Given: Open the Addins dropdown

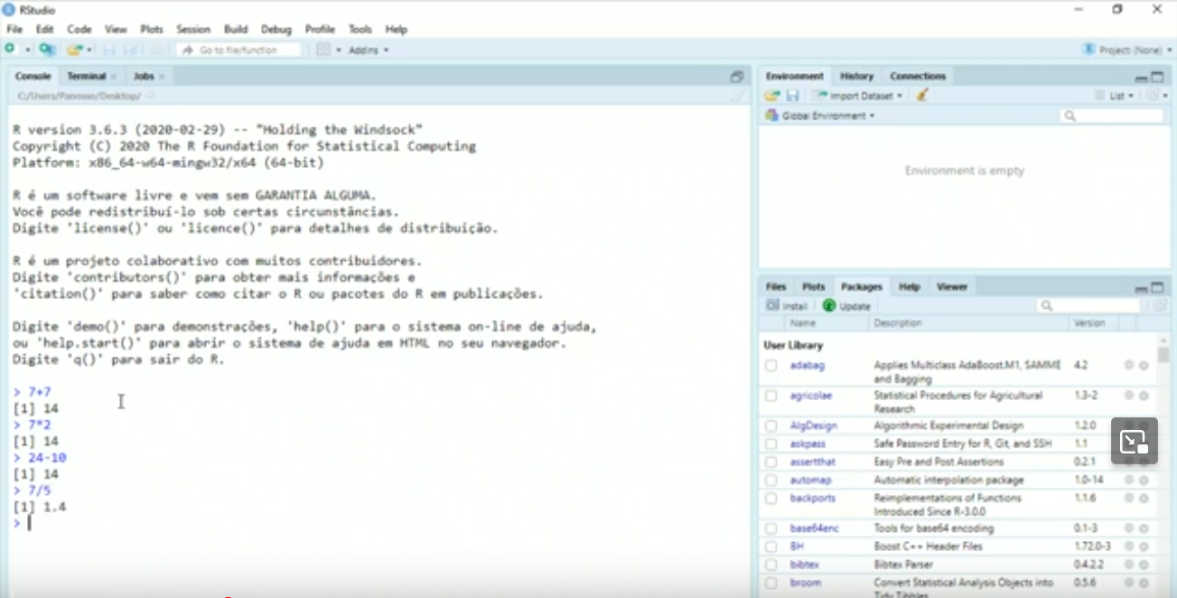Looking at the screenshot, I should tap(368, 50).
